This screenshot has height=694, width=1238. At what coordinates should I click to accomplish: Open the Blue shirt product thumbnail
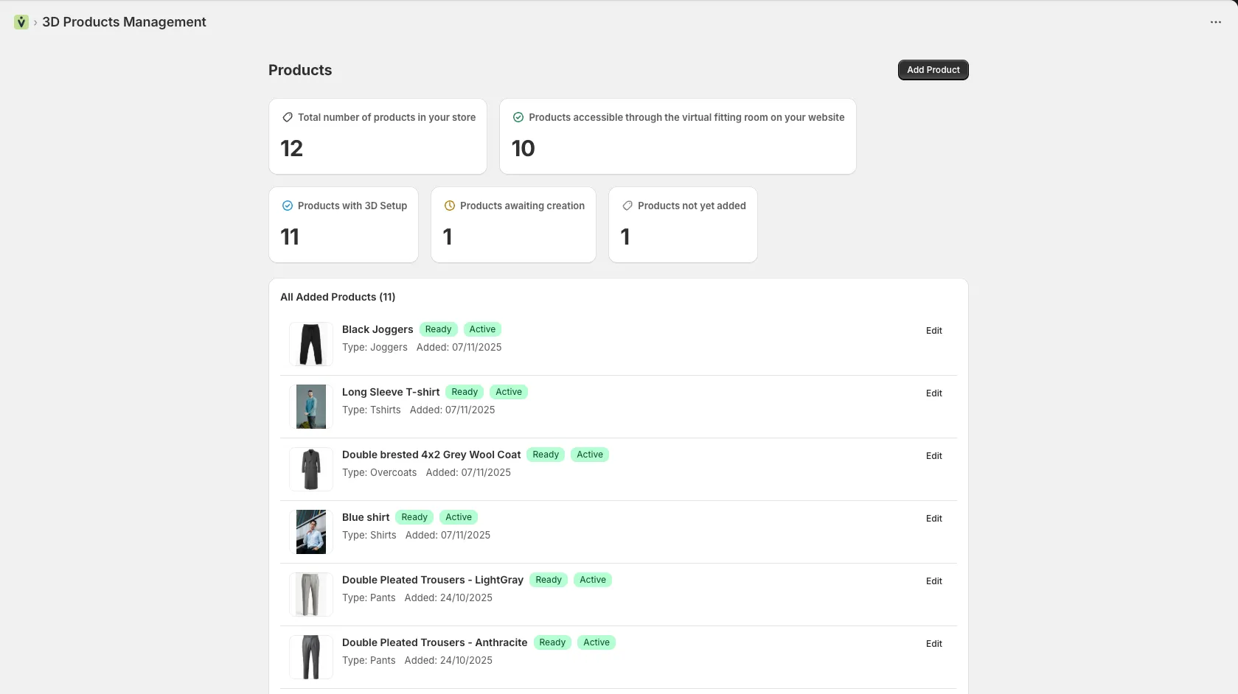coord(310,531)
